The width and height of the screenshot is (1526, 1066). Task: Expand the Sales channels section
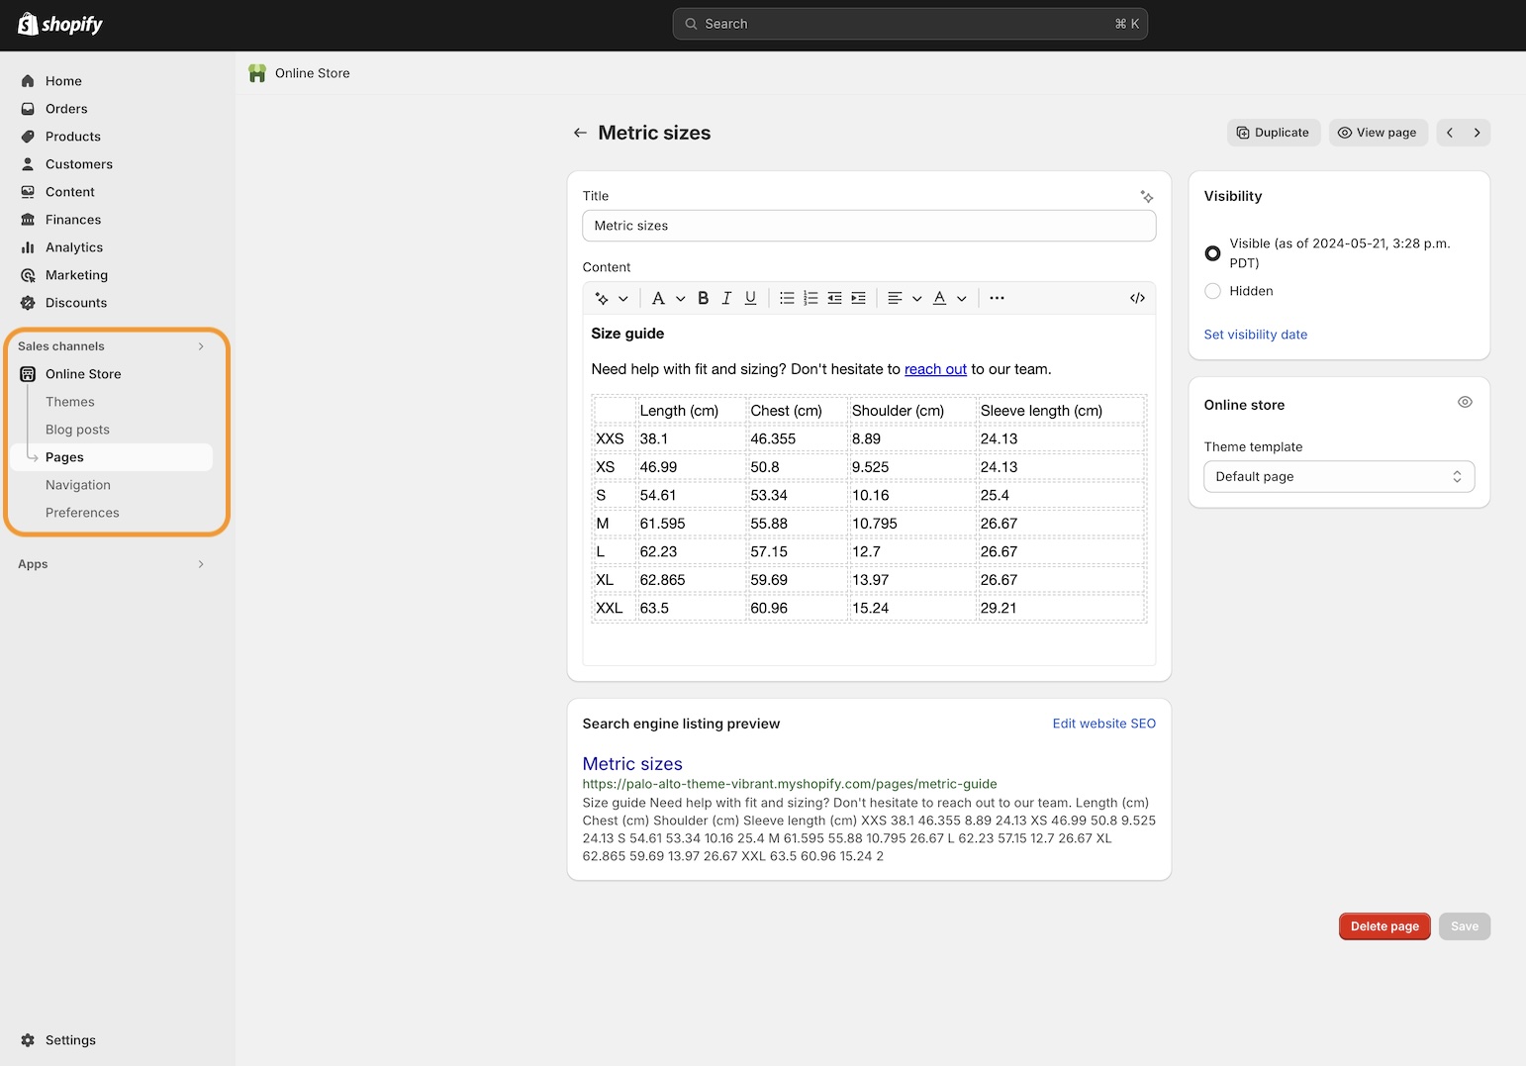coord(200,346)
